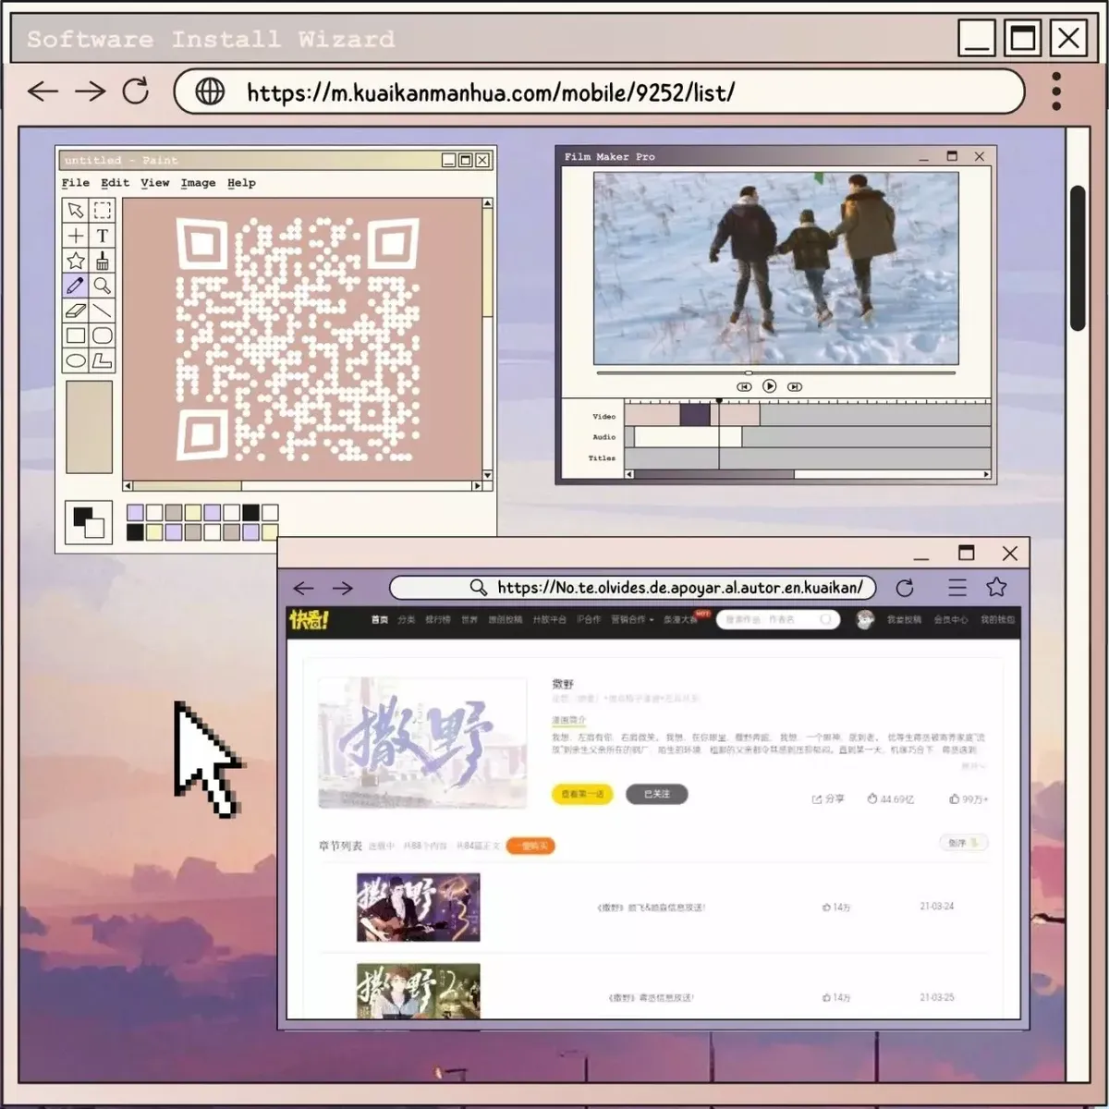Select the straight line tool in Paint
The width and height of the screenshot is (1109, 1109).
coord(103,311)
